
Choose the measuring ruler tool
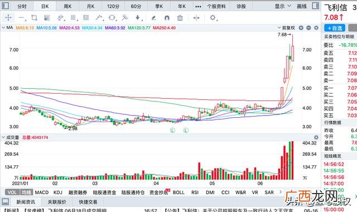click(x=125, y=18)
